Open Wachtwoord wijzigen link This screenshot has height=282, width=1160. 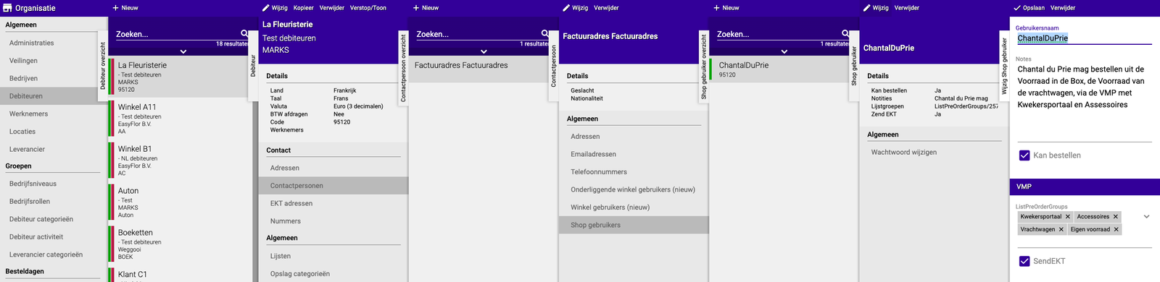(935, 152)
